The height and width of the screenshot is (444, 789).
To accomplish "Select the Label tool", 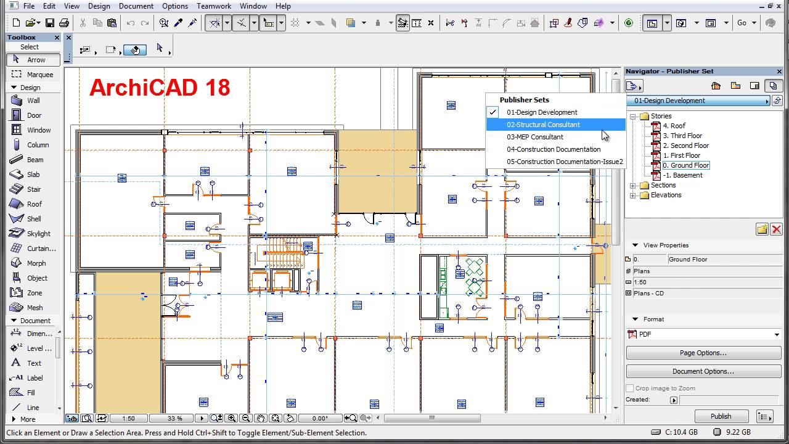I will click(32, 378).
